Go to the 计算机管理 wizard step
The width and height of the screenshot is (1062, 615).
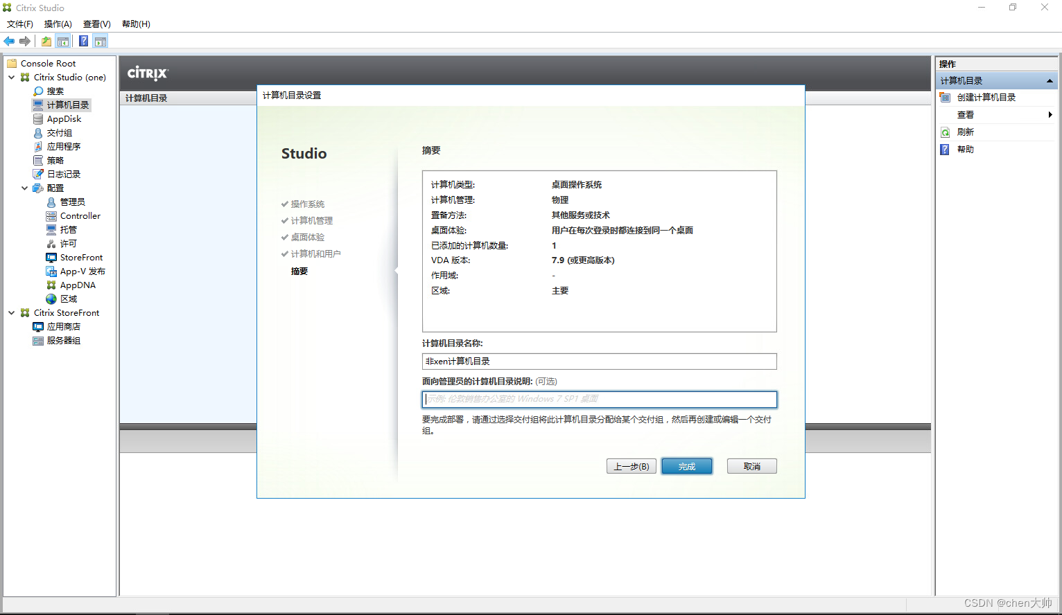pos(312,221)
